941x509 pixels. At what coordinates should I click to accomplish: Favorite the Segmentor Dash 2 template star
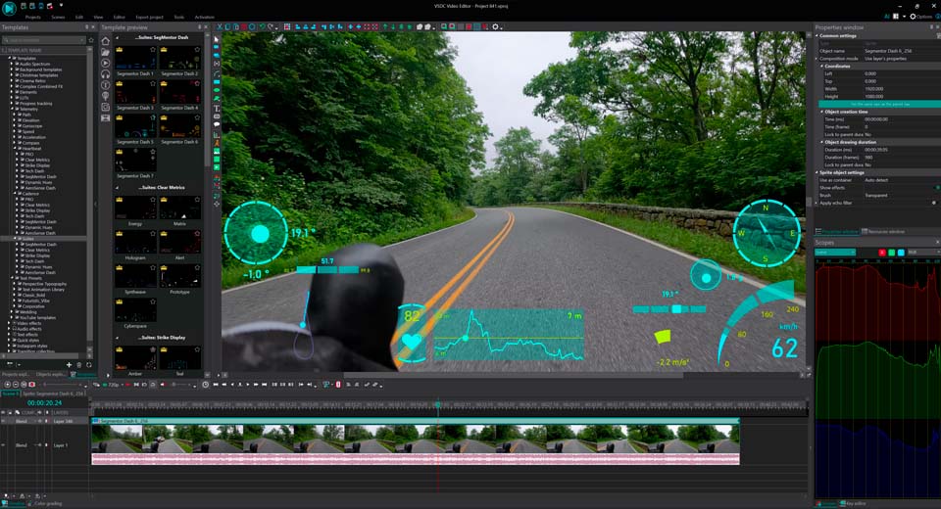197,50
